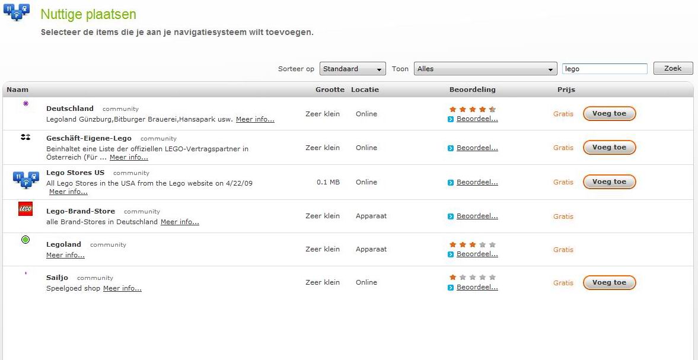Select the Deutschland item name
This screenshot has width=698, height=360.
click(x=70, y=108)
